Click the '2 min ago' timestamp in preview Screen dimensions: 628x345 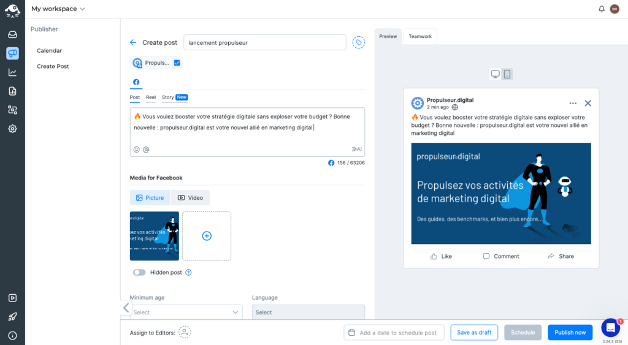click(438, 107)
